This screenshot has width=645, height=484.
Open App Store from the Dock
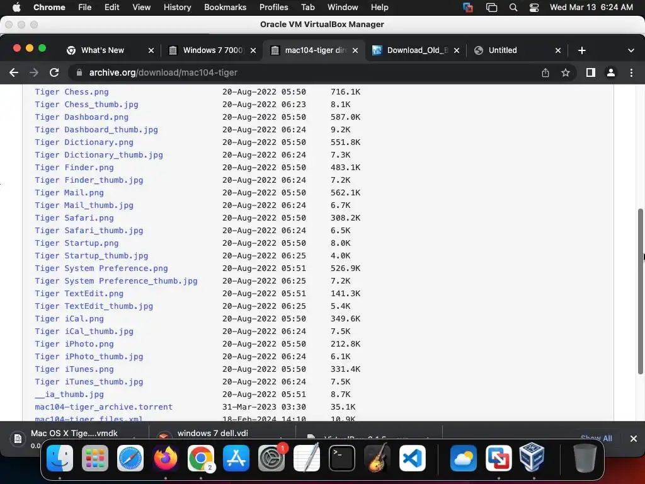[x=236, y=458]
